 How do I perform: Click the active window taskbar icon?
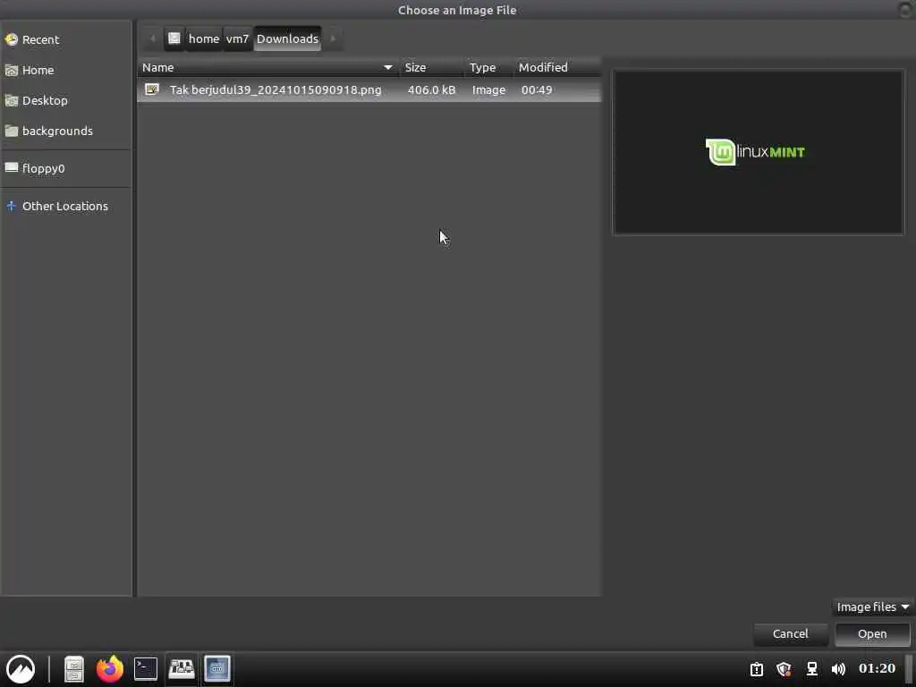[x=217, y=669]
